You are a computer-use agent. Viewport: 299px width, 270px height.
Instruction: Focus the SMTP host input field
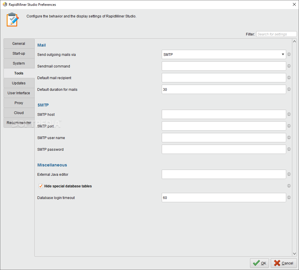click(224, 114)
